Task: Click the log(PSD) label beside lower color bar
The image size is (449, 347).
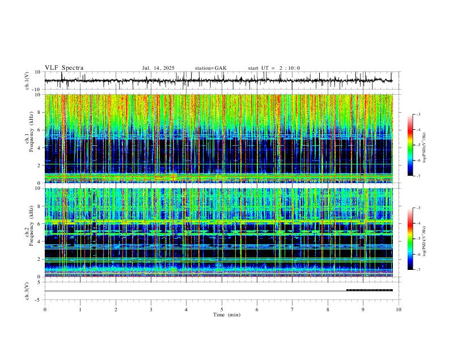Action: click(x=425, y=241)
